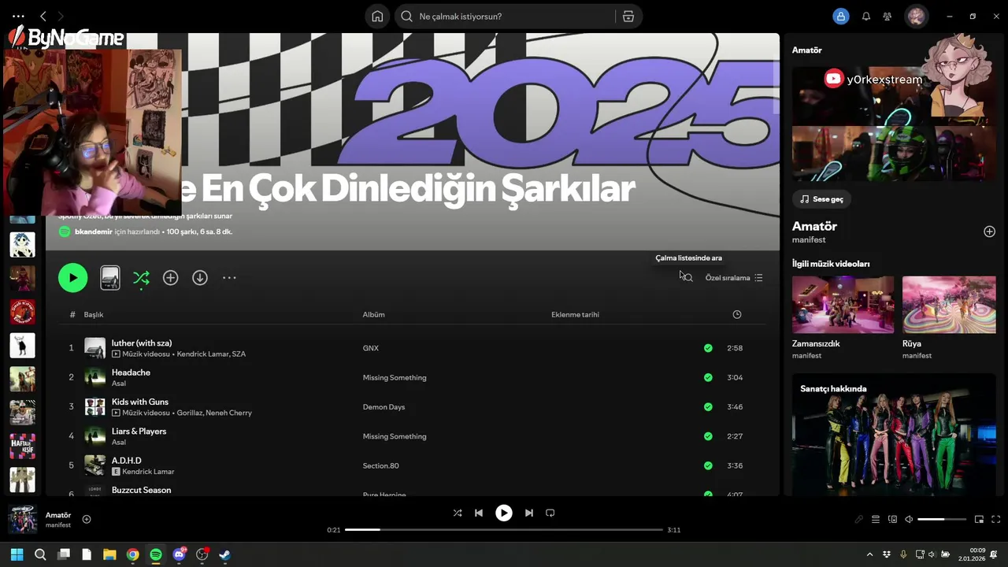Viewport: 1008px width, 567px height.
Task: Open the three-dots app menu at top left
Action: pyautogui.click(x=18, y=16)
